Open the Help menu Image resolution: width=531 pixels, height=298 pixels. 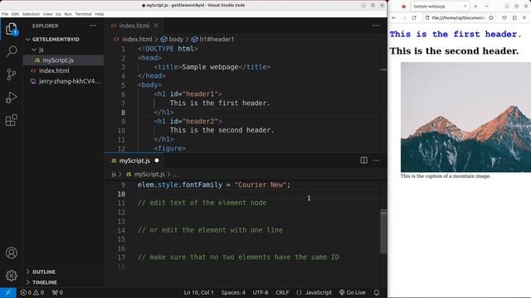[x=100, y=14]
